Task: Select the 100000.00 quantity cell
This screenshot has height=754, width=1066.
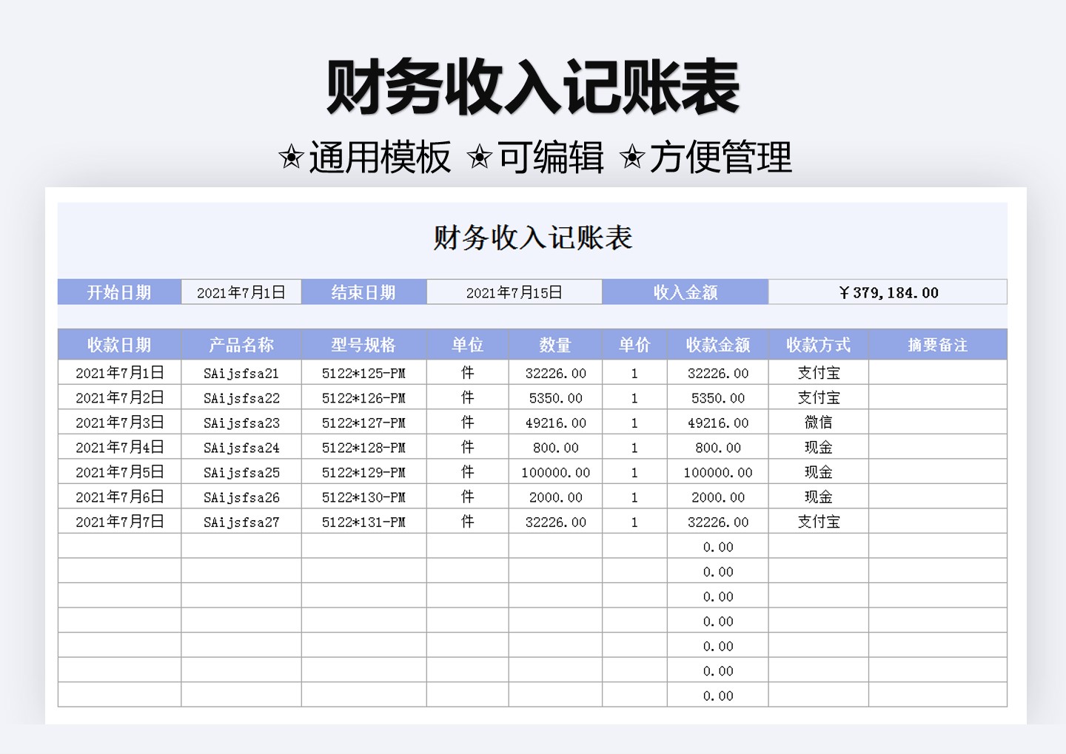Action: [x=556, y=471]
